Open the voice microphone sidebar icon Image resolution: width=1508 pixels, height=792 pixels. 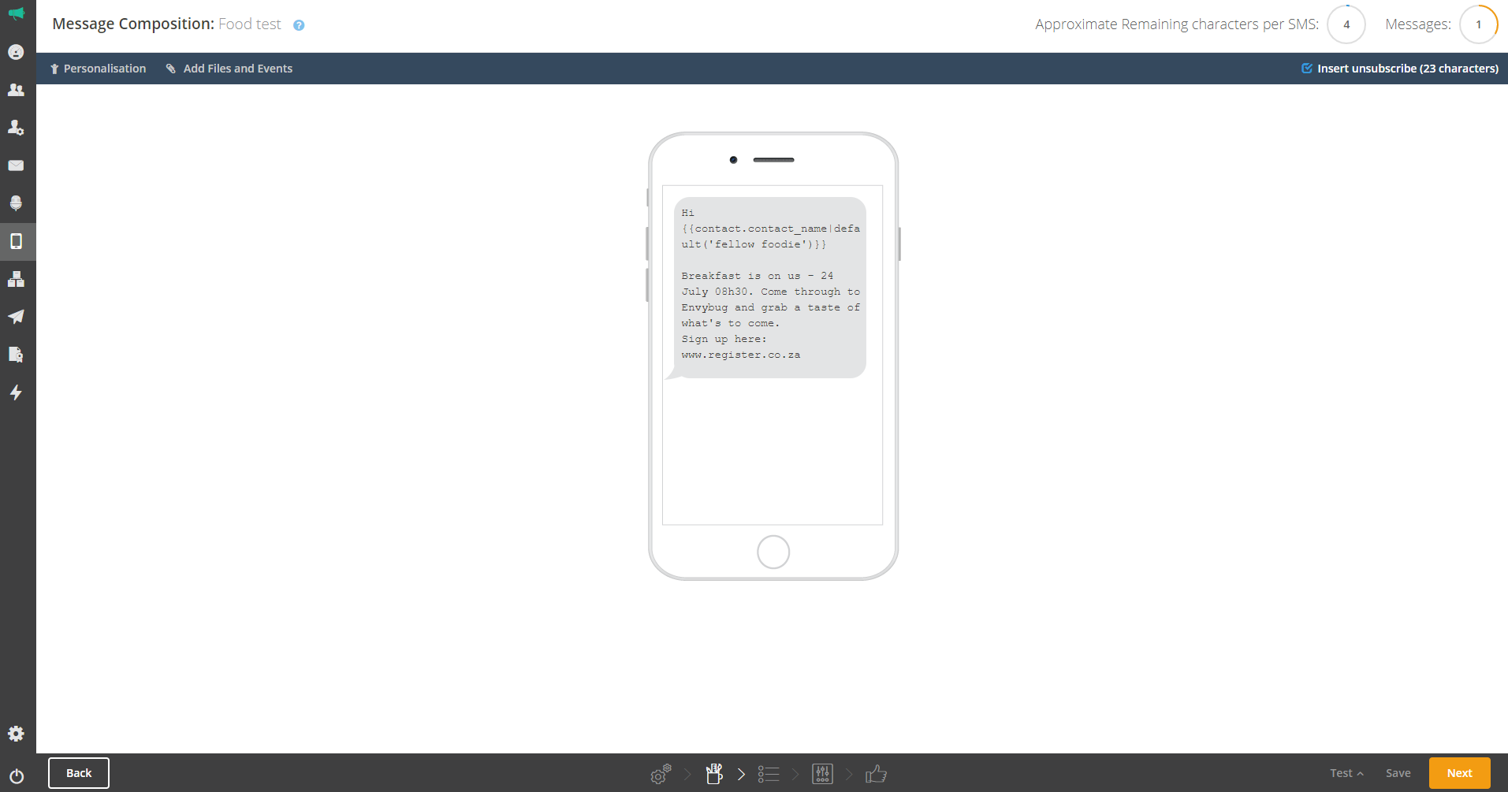coord(16,203)
